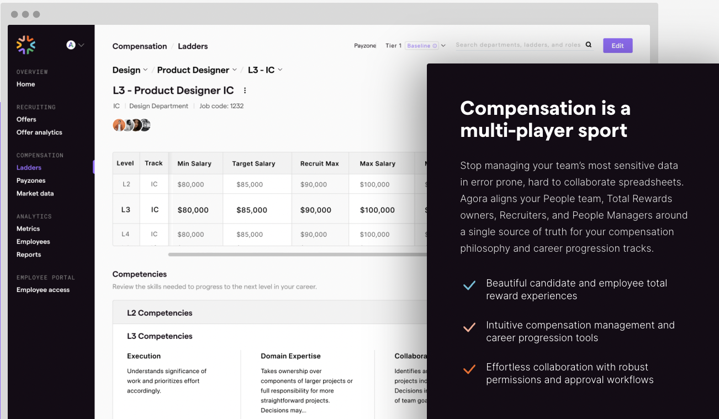Viewport: 719px width, 419px height.
Task: Select Ladders in the sidebar
Action: click(x=29, y=168)
